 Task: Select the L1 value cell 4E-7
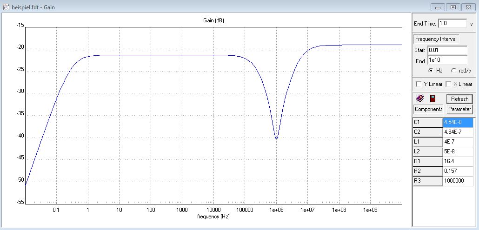pyautogui.click(x=458, y=142)
